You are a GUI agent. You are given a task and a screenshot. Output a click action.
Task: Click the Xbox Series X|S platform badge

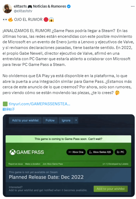100,152
